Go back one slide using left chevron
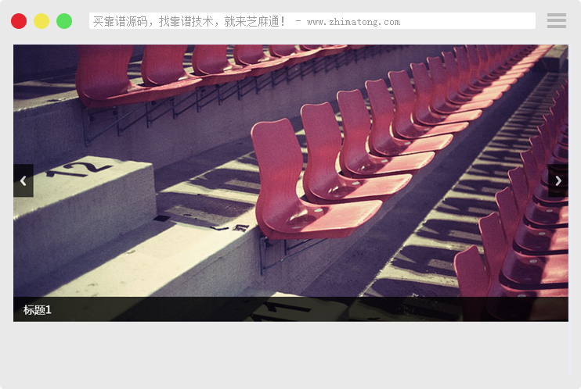The width and height of the screenshot is (581, 389). tap(23, 180)
